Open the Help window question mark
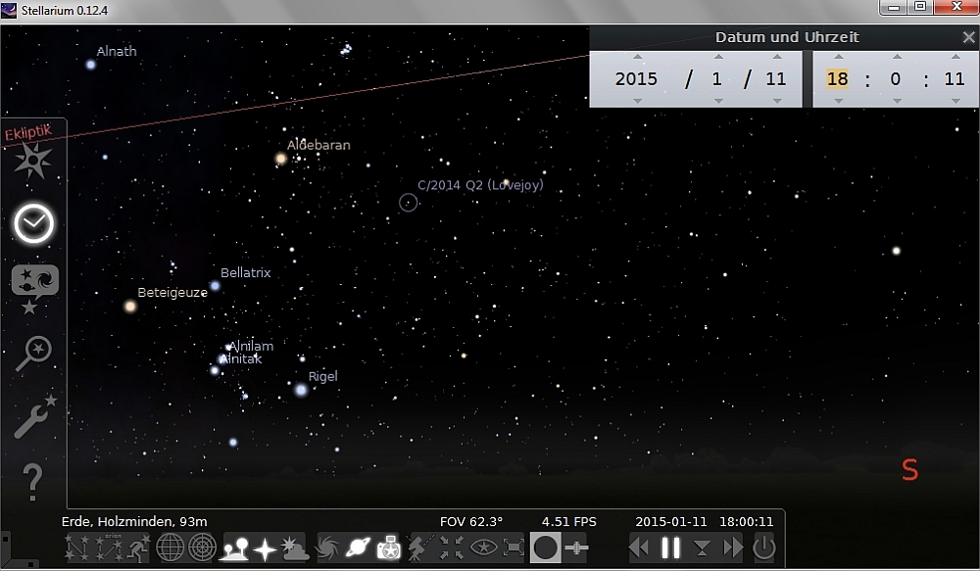This screenshot has height=571, width=980. pos(32,482)
